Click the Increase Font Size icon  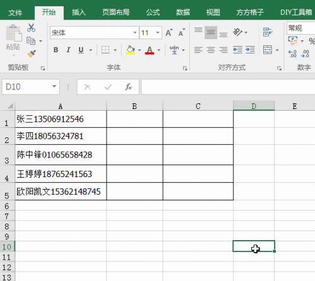(169, 33)
